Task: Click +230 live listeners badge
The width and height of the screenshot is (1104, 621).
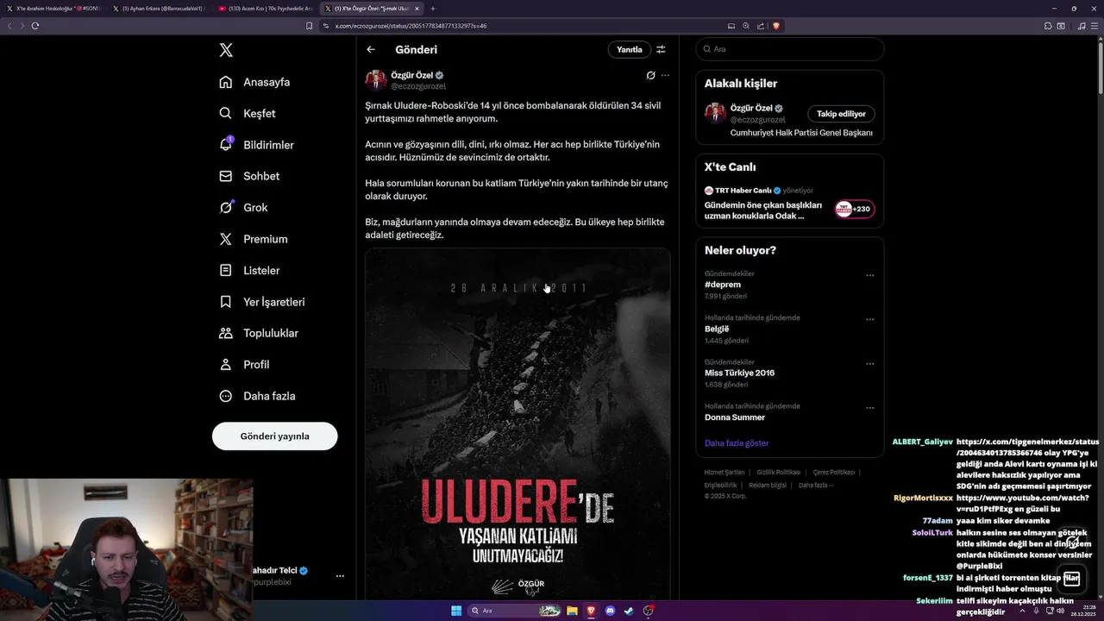Action: pos(854,209)
